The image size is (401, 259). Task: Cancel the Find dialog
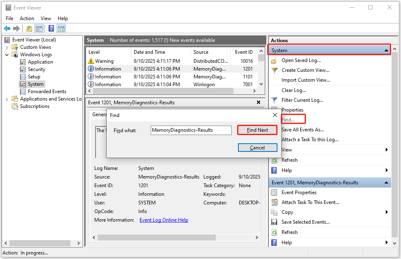click(257, 148)
